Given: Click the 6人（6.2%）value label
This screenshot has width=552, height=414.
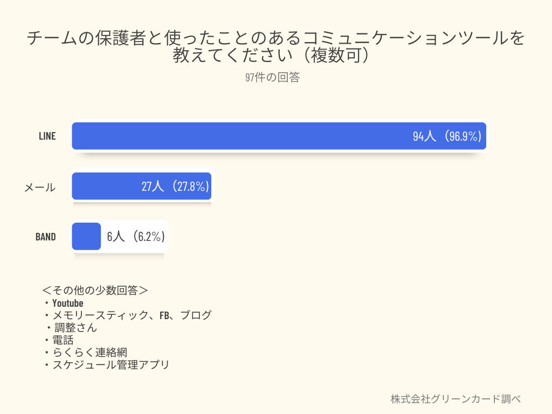Looking at the screenshot, I should click(x=136, y=237).
